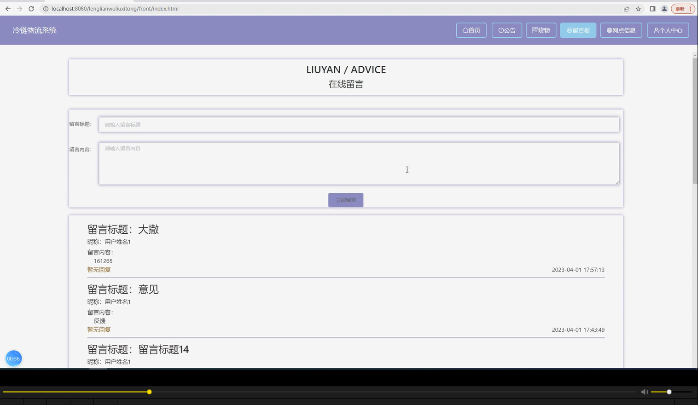Click the page vertical scrollbar thumb

[x=695, y=121]
